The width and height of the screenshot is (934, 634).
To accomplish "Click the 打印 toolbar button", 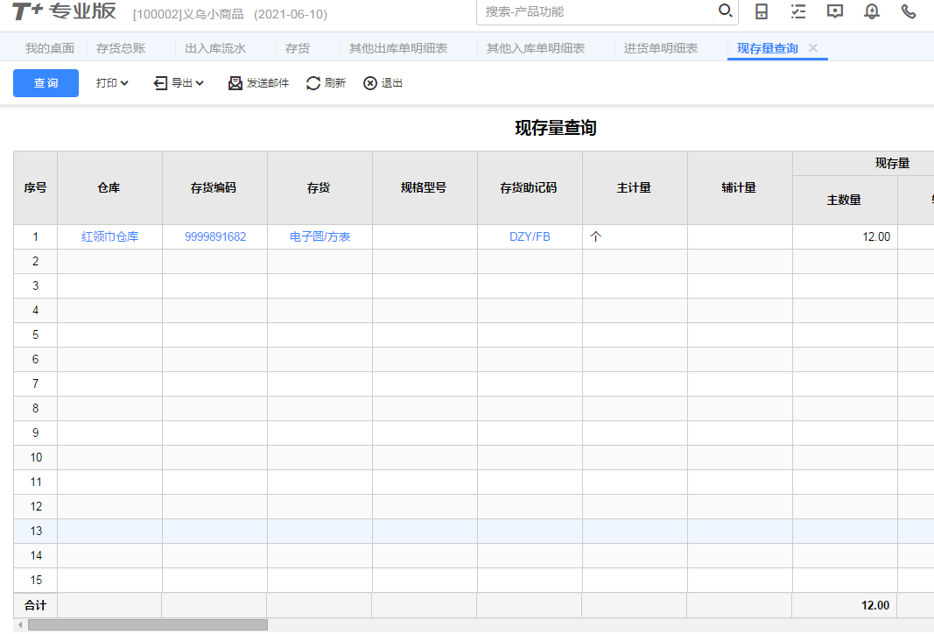I will (112, 83).
